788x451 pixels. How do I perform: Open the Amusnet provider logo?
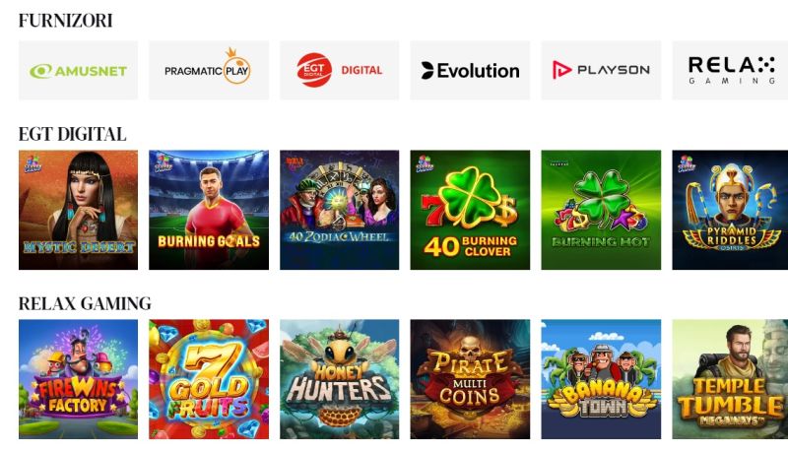click(x=78, y=70)
